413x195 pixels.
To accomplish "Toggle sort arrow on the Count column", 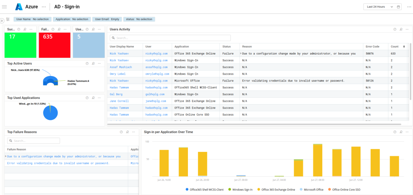I will tap(404, 47).
